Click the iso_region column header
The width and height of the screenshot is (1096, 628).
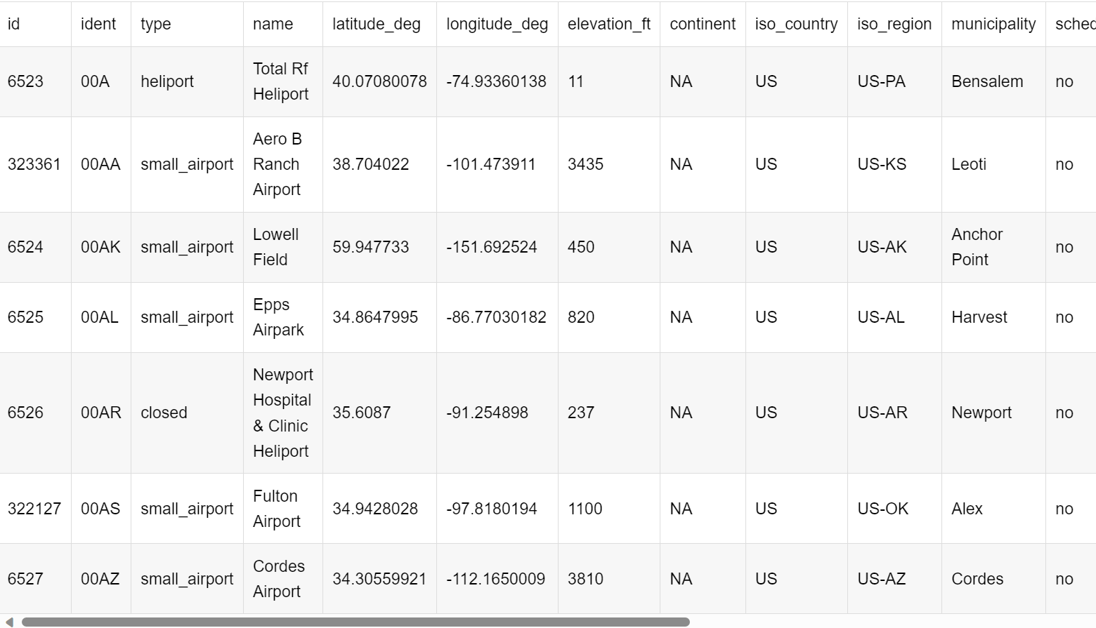pyautogui.click(x=894, y=24)
